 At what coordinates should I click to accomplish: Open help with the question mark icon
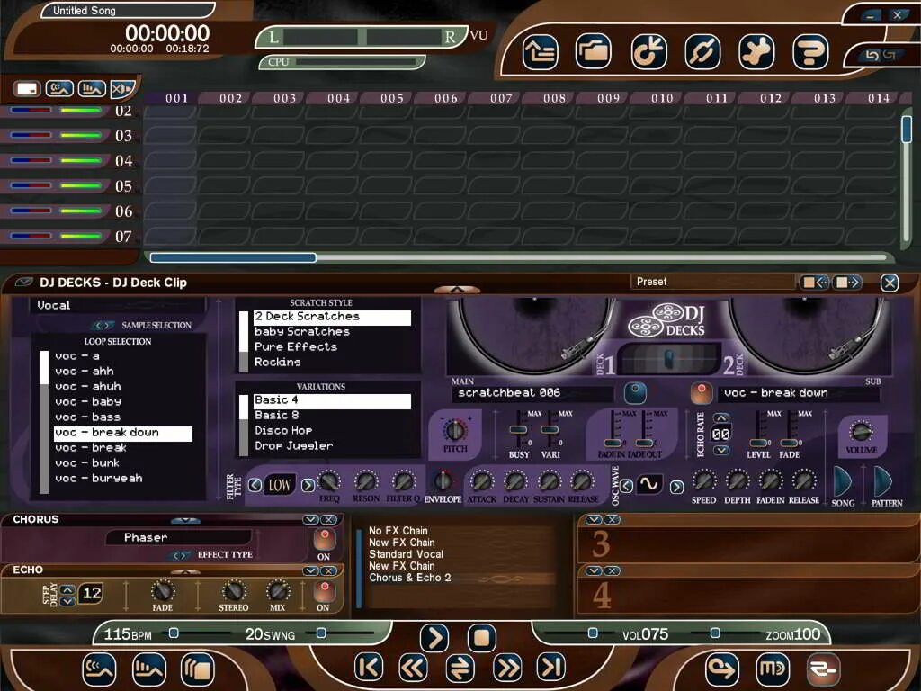point(810,51)
